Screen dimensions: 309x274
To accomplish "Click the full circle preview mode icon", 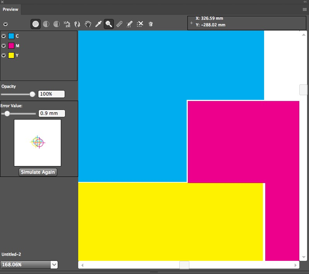I will coord(36,24).
